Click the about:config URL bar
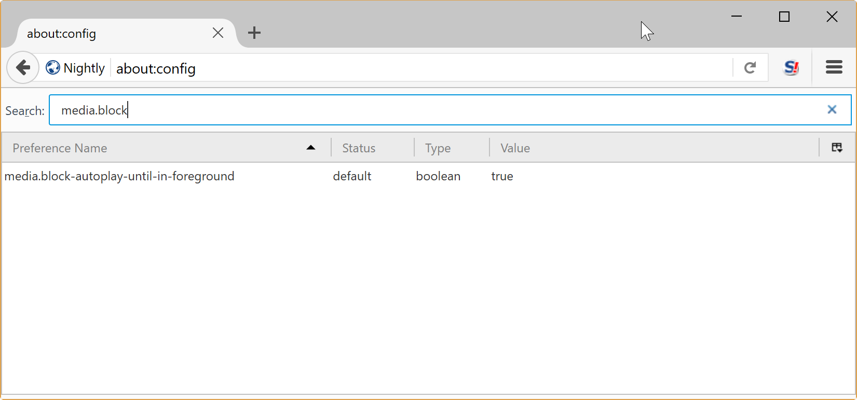Viewport: 857px width, 400px height. click(x=420, y=68)
